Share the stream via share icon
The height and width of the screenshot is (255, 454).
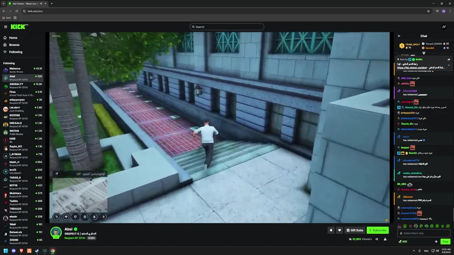[377, 239]
